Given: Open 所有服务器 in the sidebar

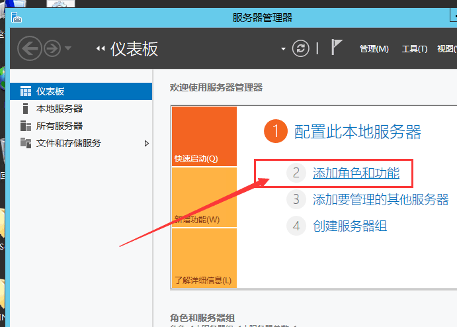Looking at the screenshot, I should point(59,126).
